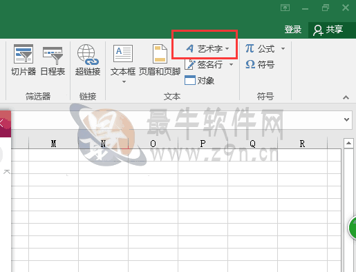Open the WordArt (艺术字) dropdown

tap(207, 48)
